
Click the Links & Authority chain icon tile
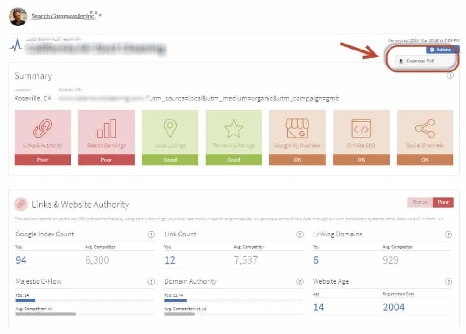[43, 129]
